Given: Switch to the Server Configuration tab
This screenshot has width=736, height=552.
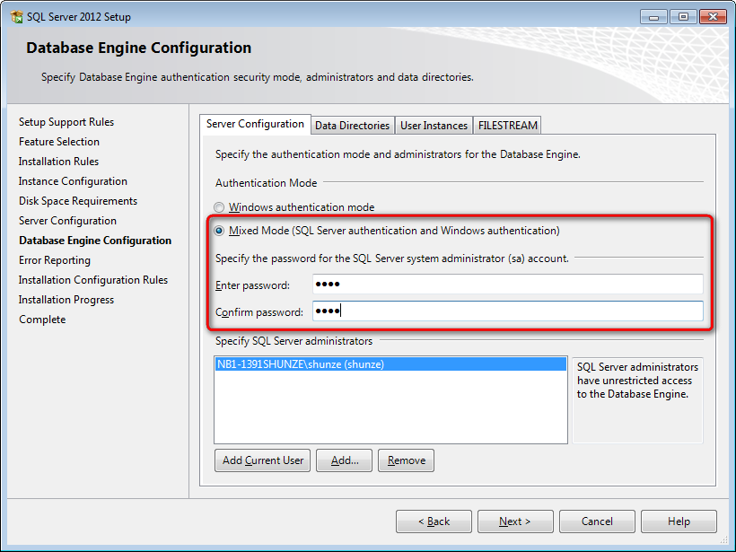Looking at the screenshot, I should [x=255, y=125].
